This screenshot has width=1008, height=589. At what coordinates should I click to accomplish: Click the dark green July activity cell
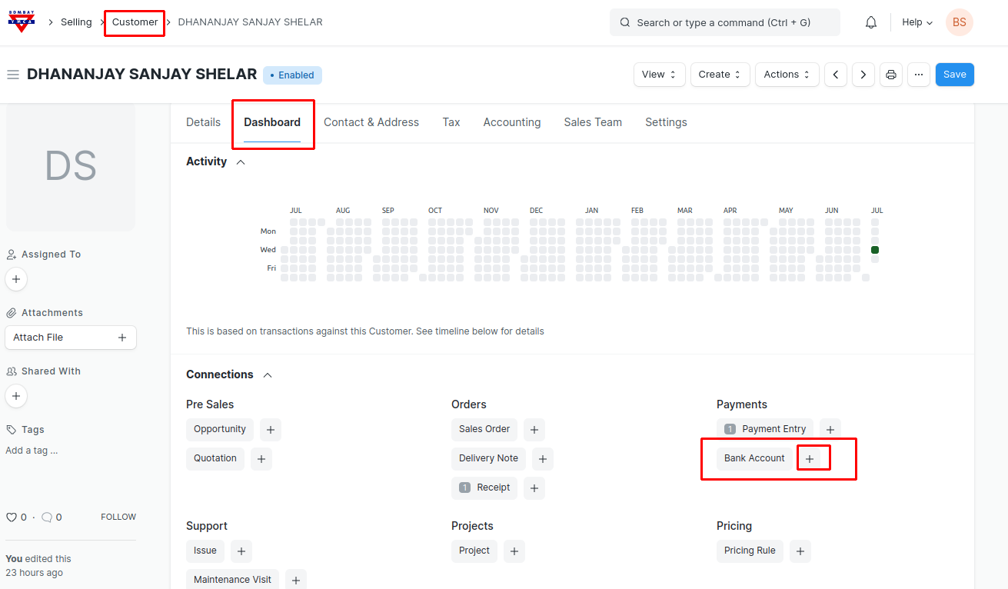[x=875, y=250]
